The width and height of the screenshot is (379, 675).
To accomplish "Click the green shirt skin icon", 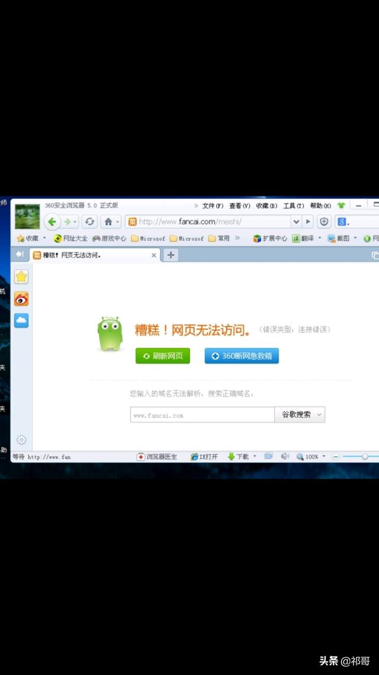I will pos(341,205).
